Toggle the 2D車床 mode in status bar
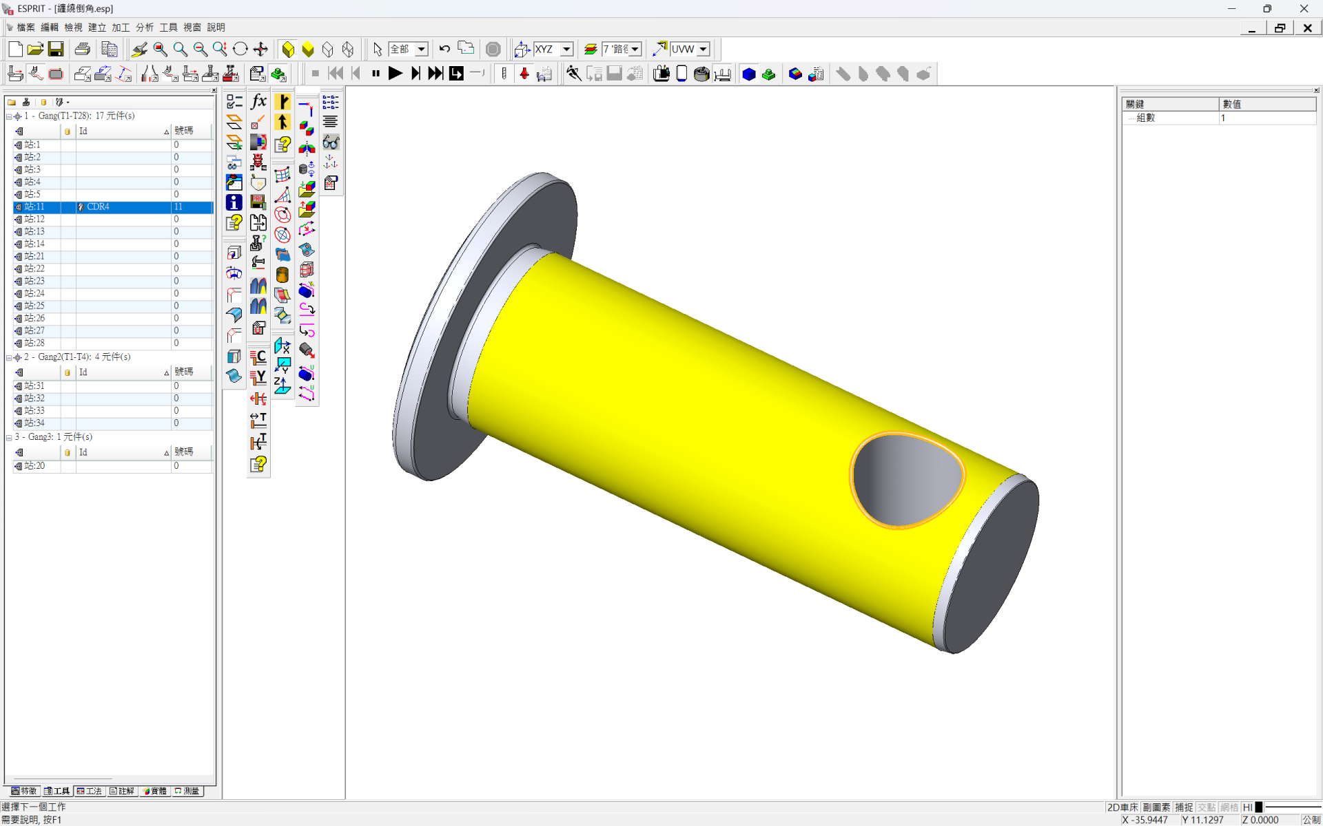This screenshot has width=1323, height=826. click(x=1122, y=807)
